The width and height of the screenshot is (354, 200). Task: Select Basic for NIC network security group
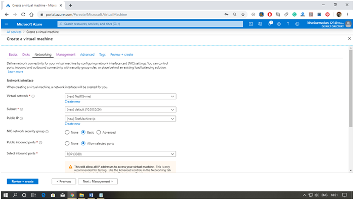(x=83, y=133)
